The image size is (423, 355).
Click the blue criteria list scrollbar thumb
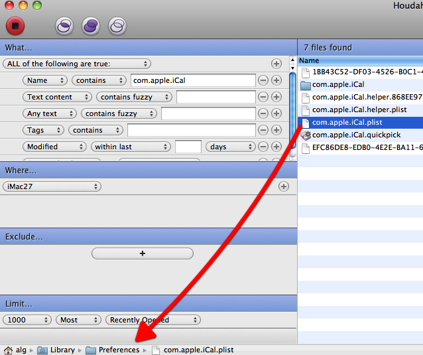pyautogui.click(x=292, y=111)
